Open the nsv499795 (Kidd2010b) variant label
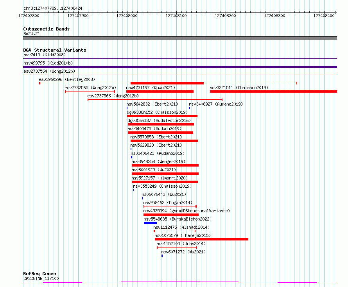The width and height of the screenshot is (348, 287). tap(48, 63)
